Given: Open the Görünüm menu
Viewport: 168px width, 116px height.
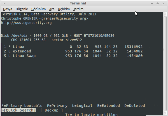Looking at the screenshot, I should coord(38,9).
